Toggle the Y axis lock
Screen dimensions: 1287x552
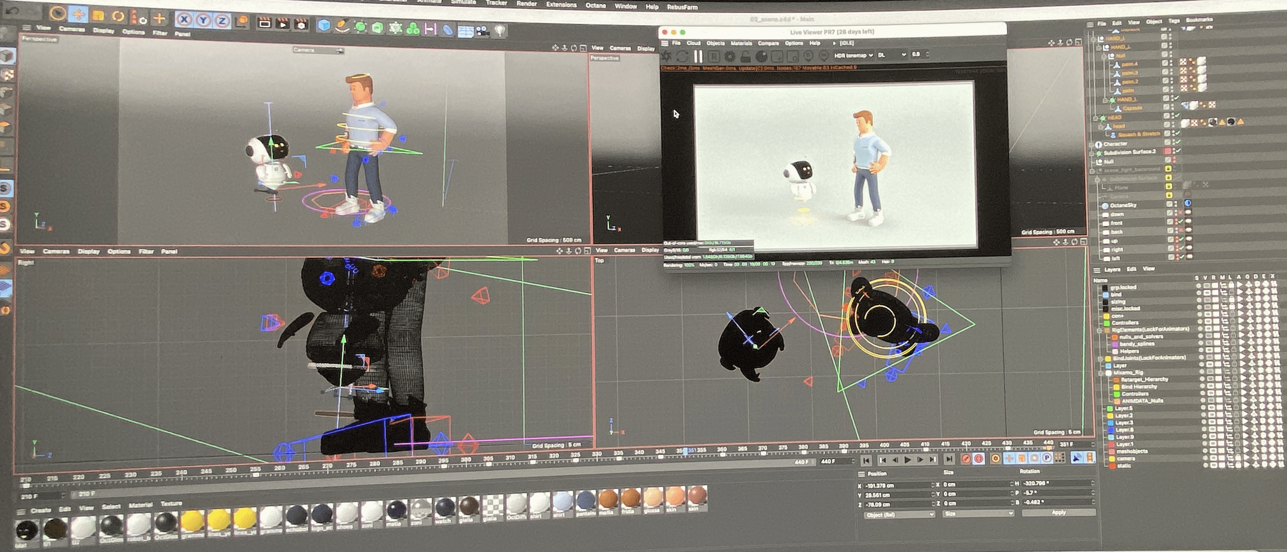pos(203,20)
